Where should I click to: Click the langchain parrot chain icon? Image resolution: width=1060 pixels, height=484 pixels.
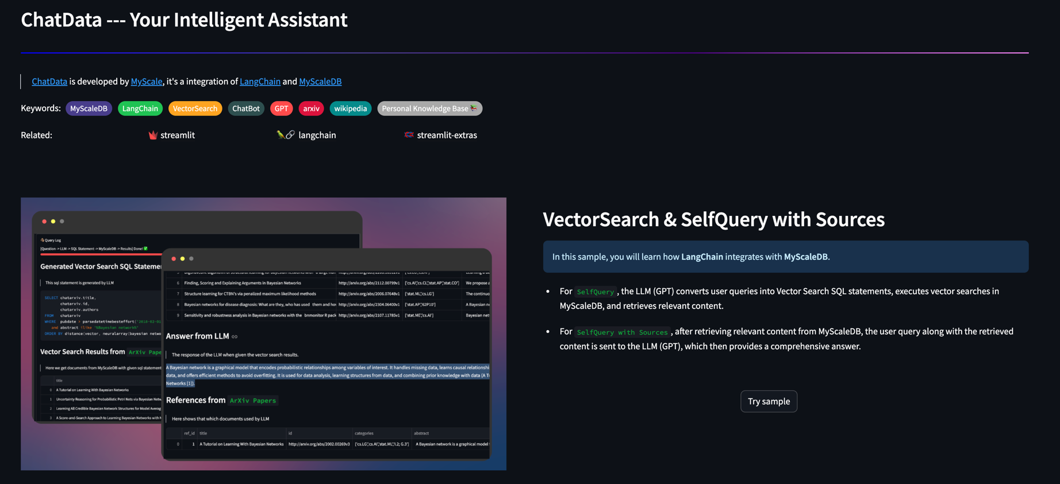tap(286, 135)
